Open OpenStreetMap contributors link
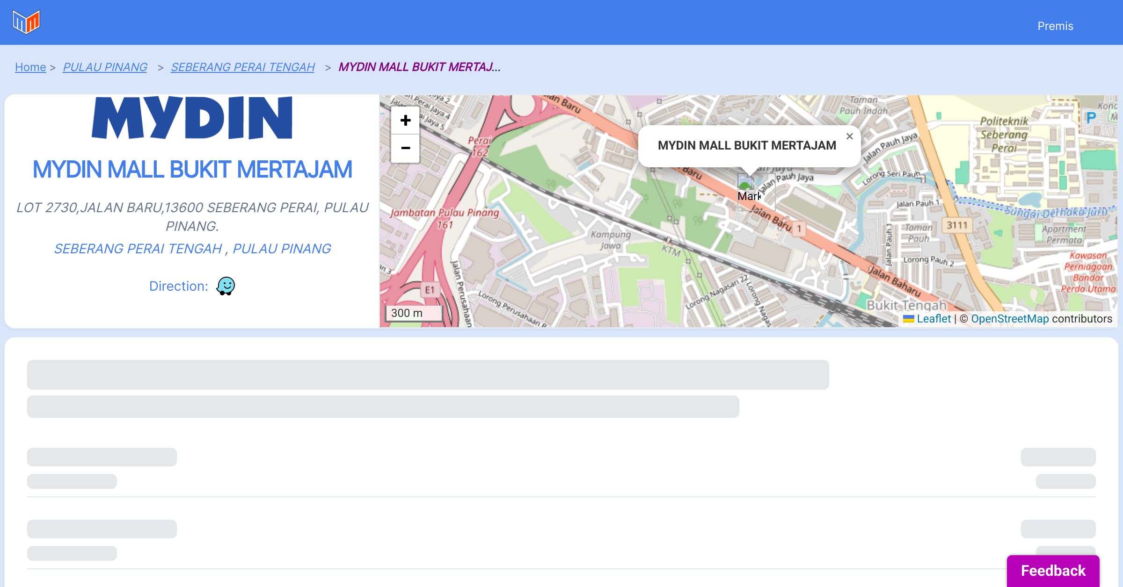 coord(1010,319)
